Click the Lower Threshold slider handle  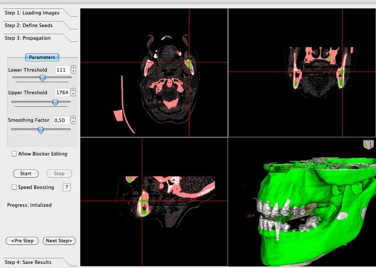[42, 77]
